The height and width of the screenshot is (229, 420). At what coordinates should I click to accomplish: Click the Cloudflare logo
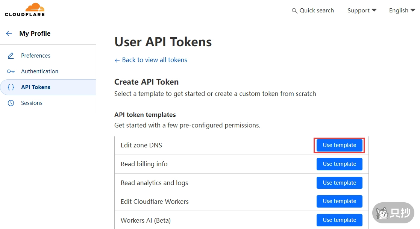[x=25, y=10]
